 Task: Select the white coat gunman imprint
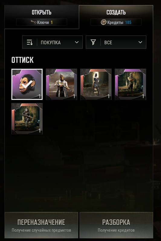62,84
